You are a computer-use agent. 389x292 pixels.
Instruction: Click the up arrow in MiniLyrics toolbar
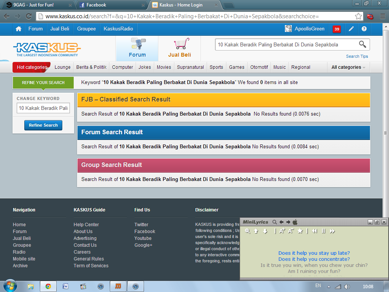click(256, 231)
